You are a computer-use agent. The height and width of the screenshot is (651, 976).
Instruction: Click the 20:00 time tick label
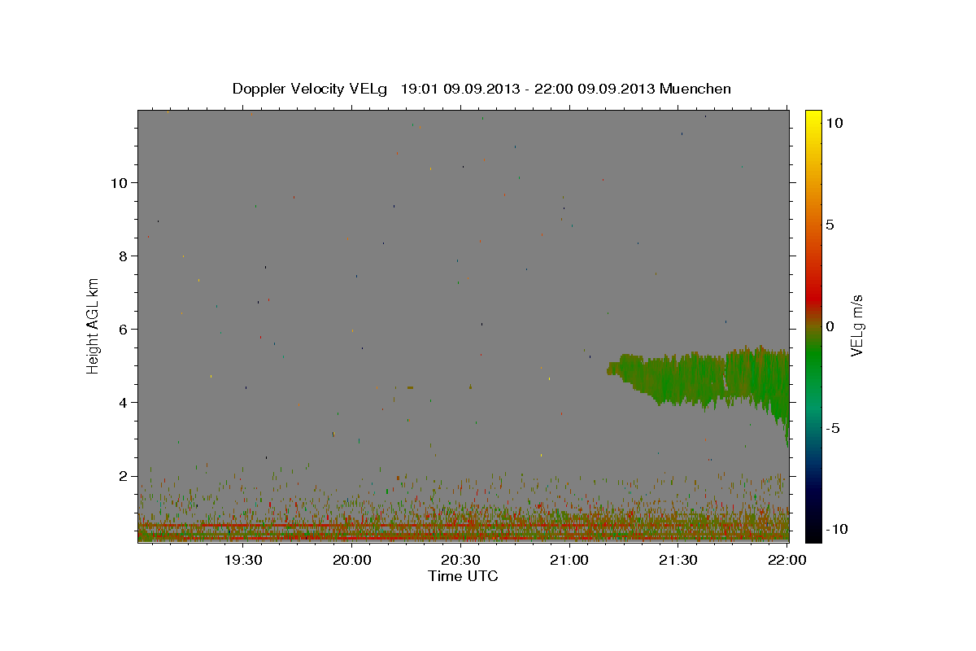click(352, 560)
